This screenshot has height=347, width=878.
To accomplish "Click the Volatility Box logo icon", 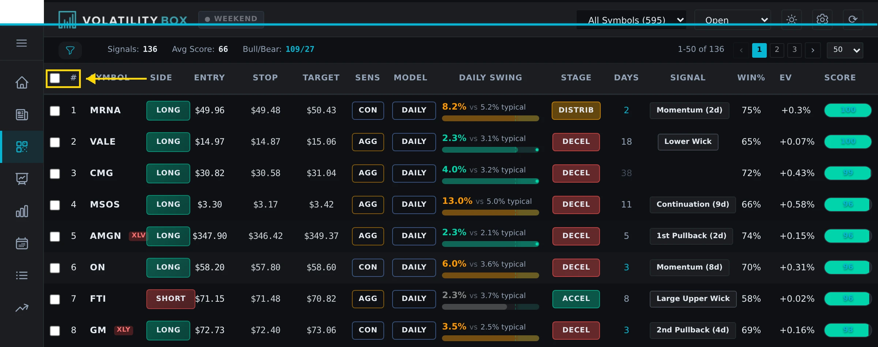I will pos(67,20).
